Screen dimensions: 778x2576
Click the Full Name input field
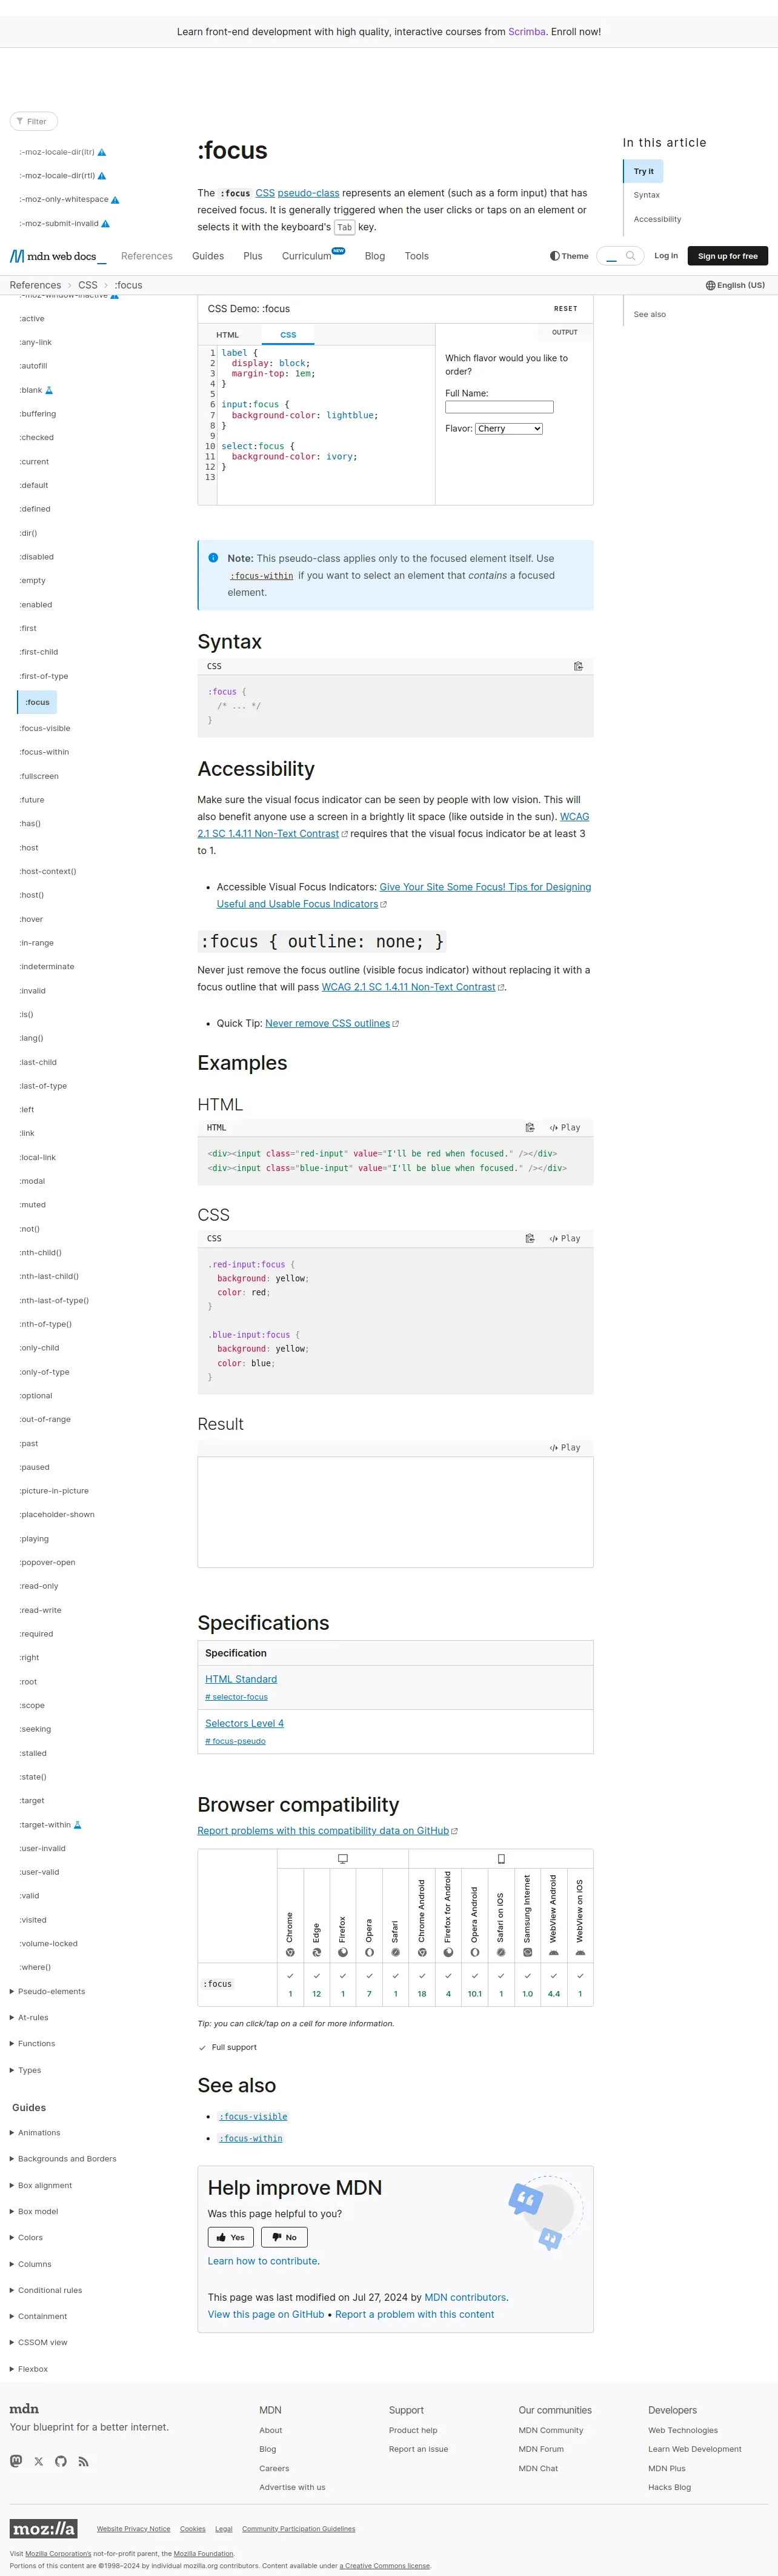(x=499, y=407)
